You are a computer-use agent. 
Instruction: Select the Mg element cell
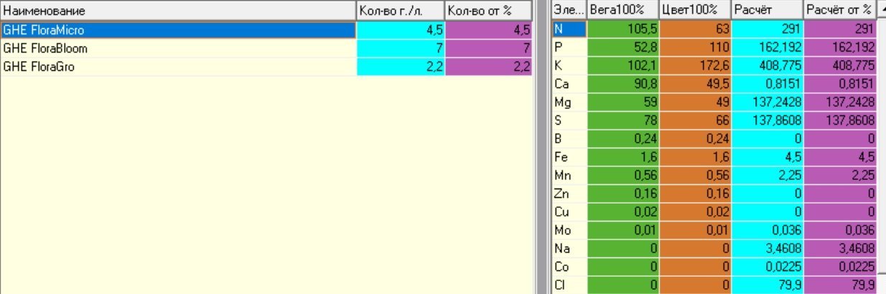coord(569,103)
